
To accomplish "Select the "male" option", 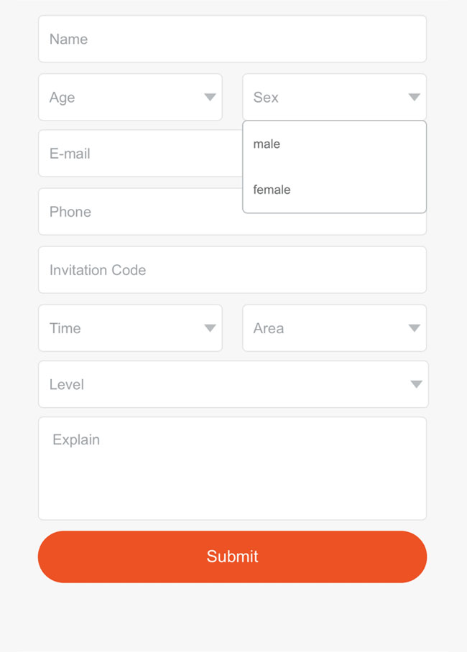I will pyautogui.click(x=267, y=144).
